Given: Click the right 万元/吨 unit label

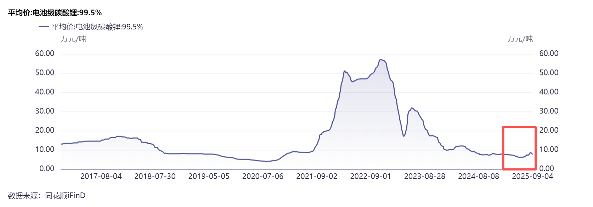Looking at the screenshot, I should click(520, 39).
